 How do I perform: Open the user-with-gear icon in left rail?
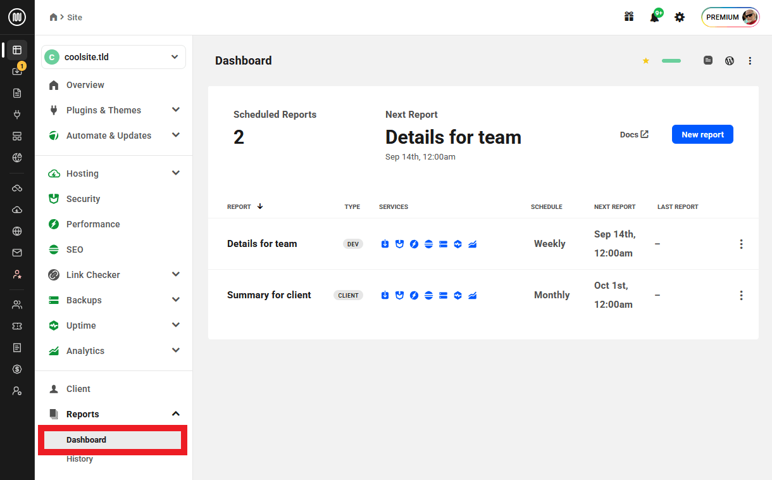pos(17,391)
